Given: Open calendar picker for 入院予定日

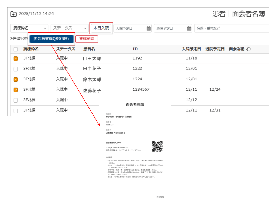Looking at the screenshot, I should pyautogui.click(x=149, y=28).
